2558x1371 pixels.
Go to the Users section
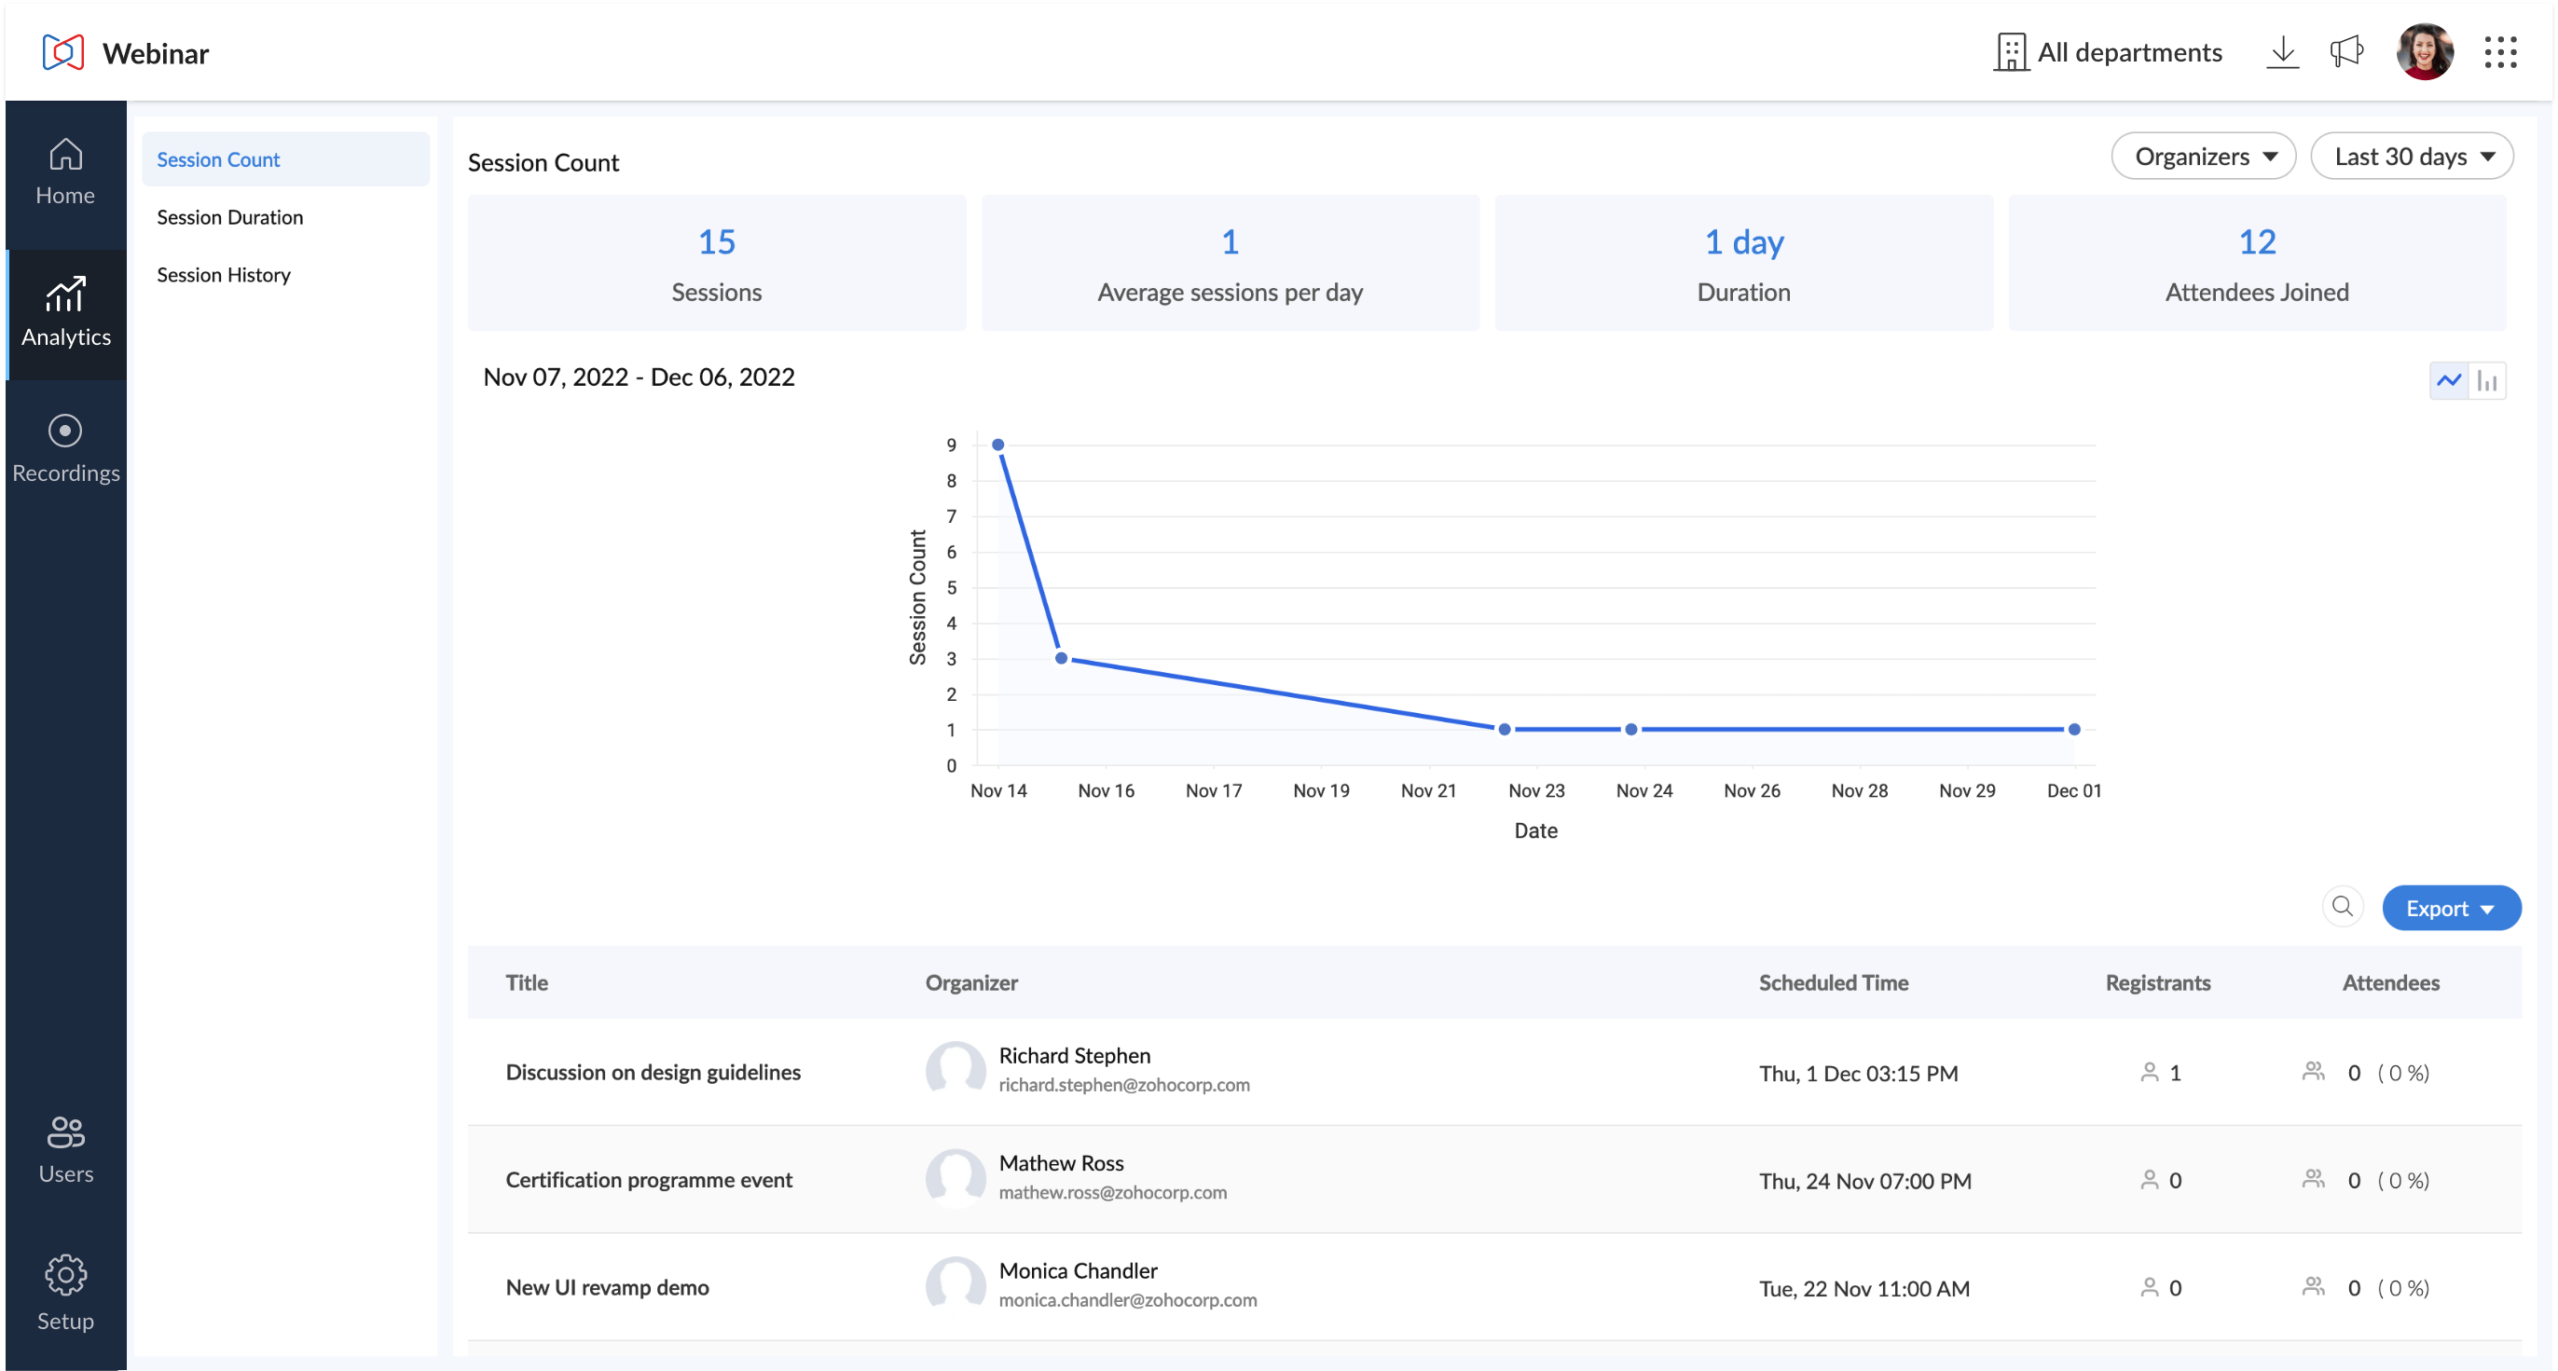(65, 1149)
